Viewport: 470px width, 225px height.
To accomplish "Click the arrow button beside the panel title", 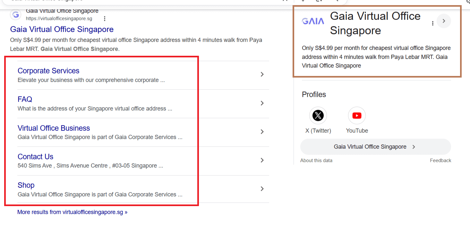I will (x=444, y=21).
